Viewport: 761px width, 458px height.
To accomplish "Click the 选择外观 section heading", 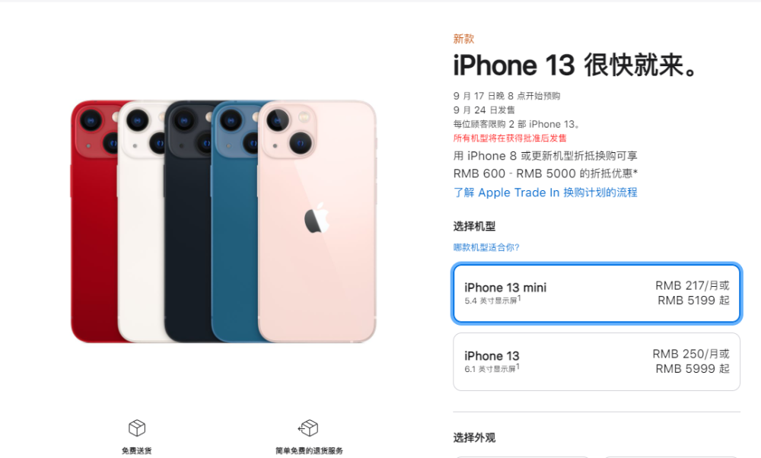I will coord(474,437).
